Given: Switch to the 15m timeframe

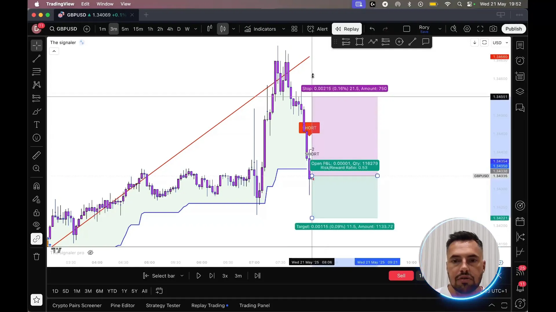Looking at the screenshot, I should click(x=138, y=29).
